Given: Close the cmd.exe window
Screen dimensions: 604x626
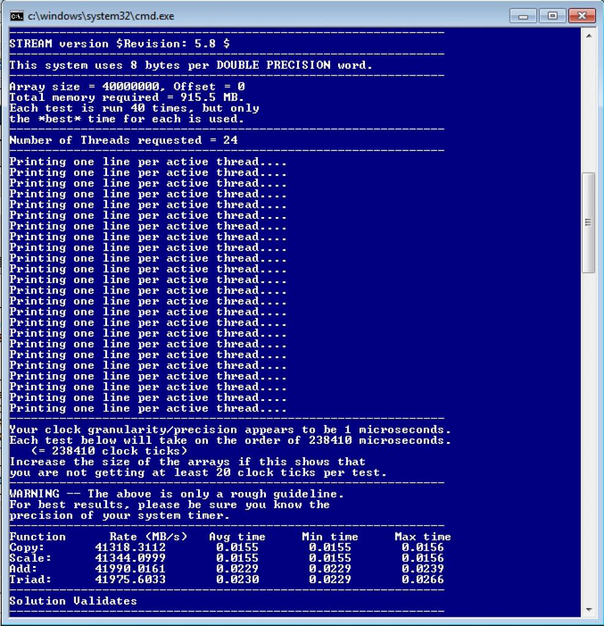Looking at the screenshot, I should click(582, 16).
